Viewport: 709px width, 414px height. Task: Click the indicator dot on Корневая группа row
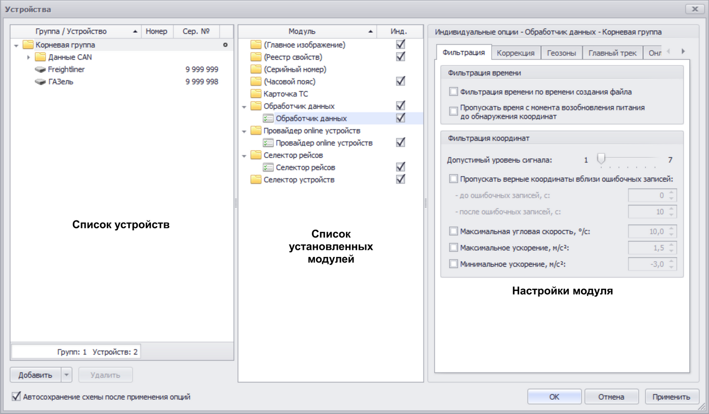(x=225, y=45)
